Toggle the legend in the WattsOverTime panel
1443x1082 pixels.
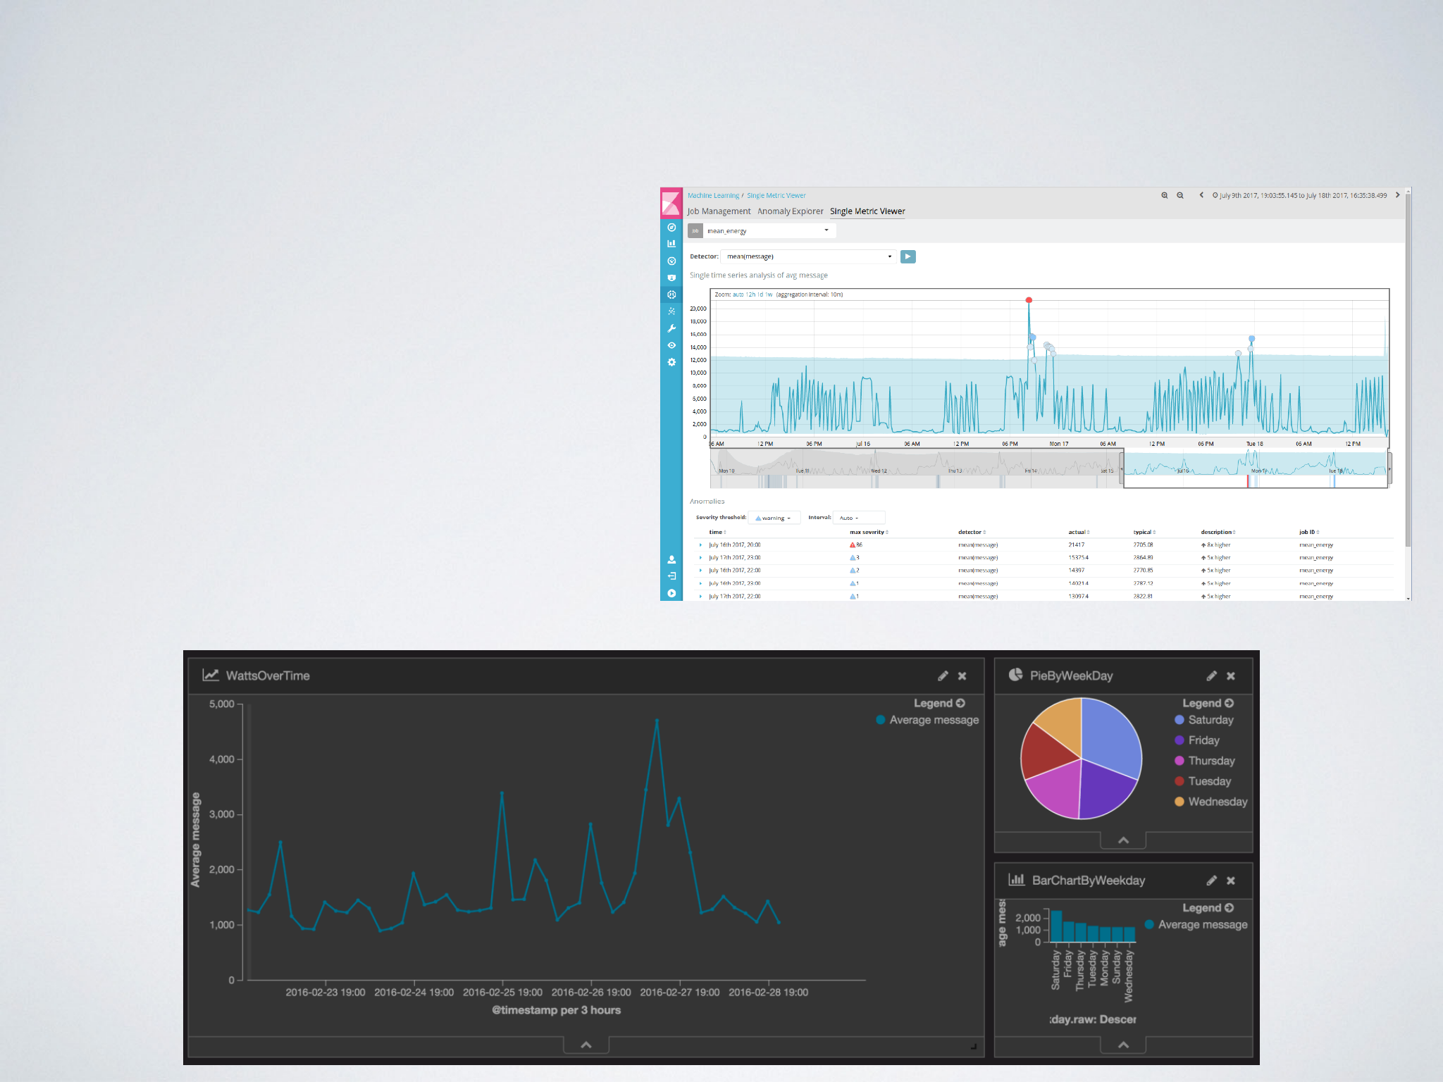tap(960, 703)
